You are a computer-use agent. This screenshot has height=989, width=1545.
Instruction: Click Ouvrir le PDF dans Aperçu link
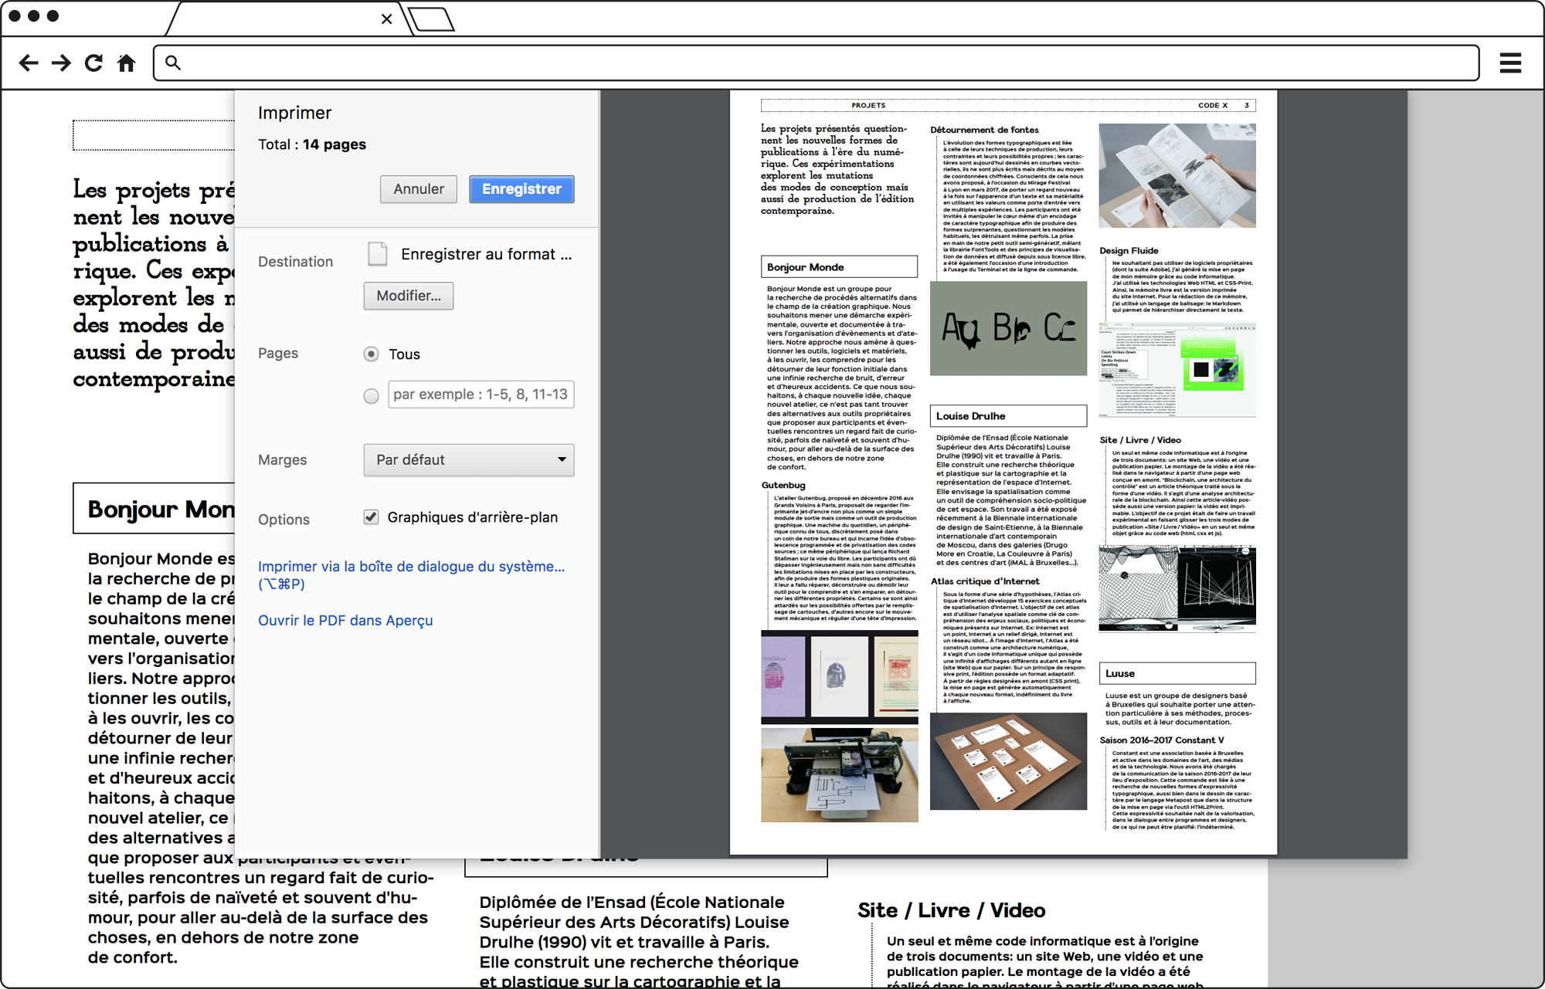(345, 621)
